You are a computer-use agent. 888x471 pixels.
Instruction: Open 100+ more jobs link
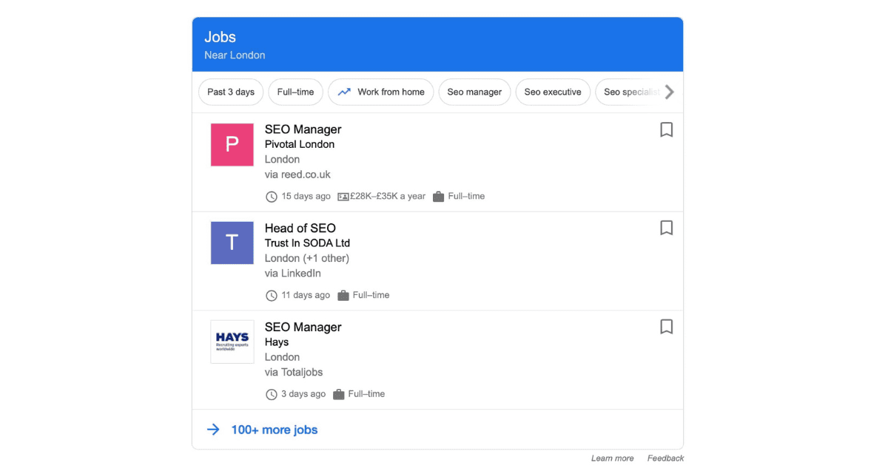coord(275,430)
